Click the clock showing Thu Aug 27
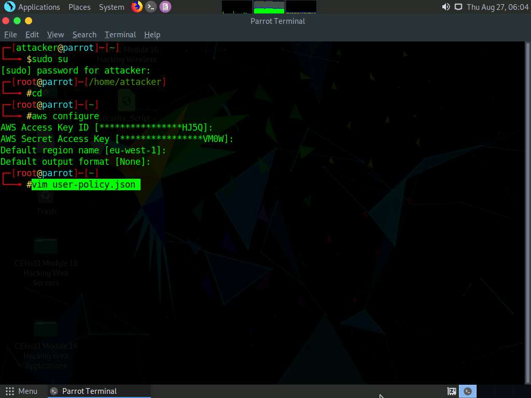The height and width of the screenshot is (398, 531). click(497, 7)
